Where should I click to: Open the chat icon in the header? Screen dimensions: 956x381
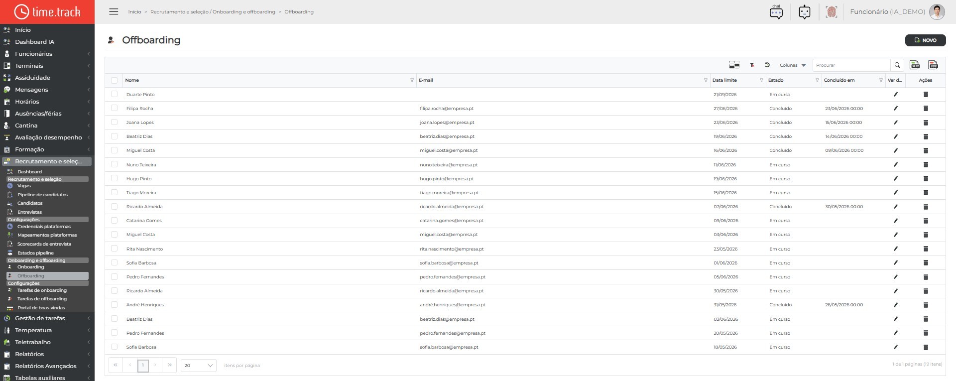(x=776, y=12)
